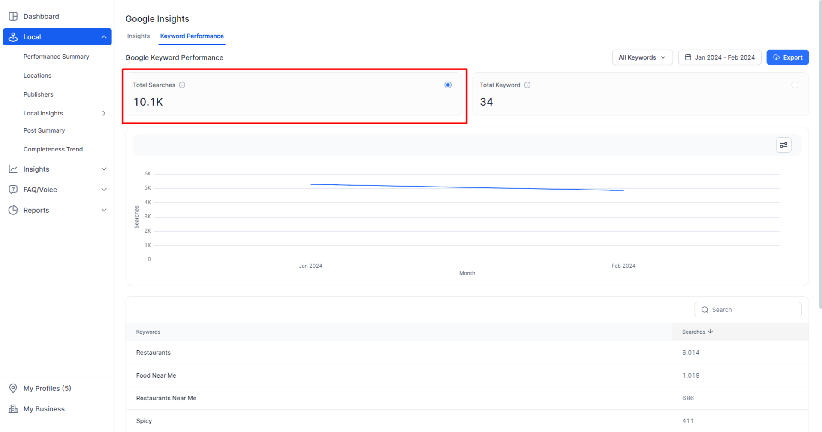The height and width of the screenshot is (432, 822).
Task: Click the Keywords column header
Action: [x=148, y=332]
